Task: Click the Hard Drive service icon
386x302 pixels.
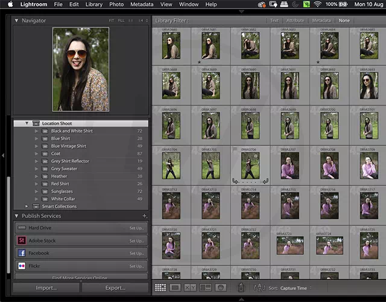Action: tap(22, 228)
